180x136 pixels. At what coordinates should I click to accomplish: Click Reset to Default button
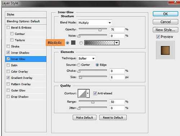point(113,118)
